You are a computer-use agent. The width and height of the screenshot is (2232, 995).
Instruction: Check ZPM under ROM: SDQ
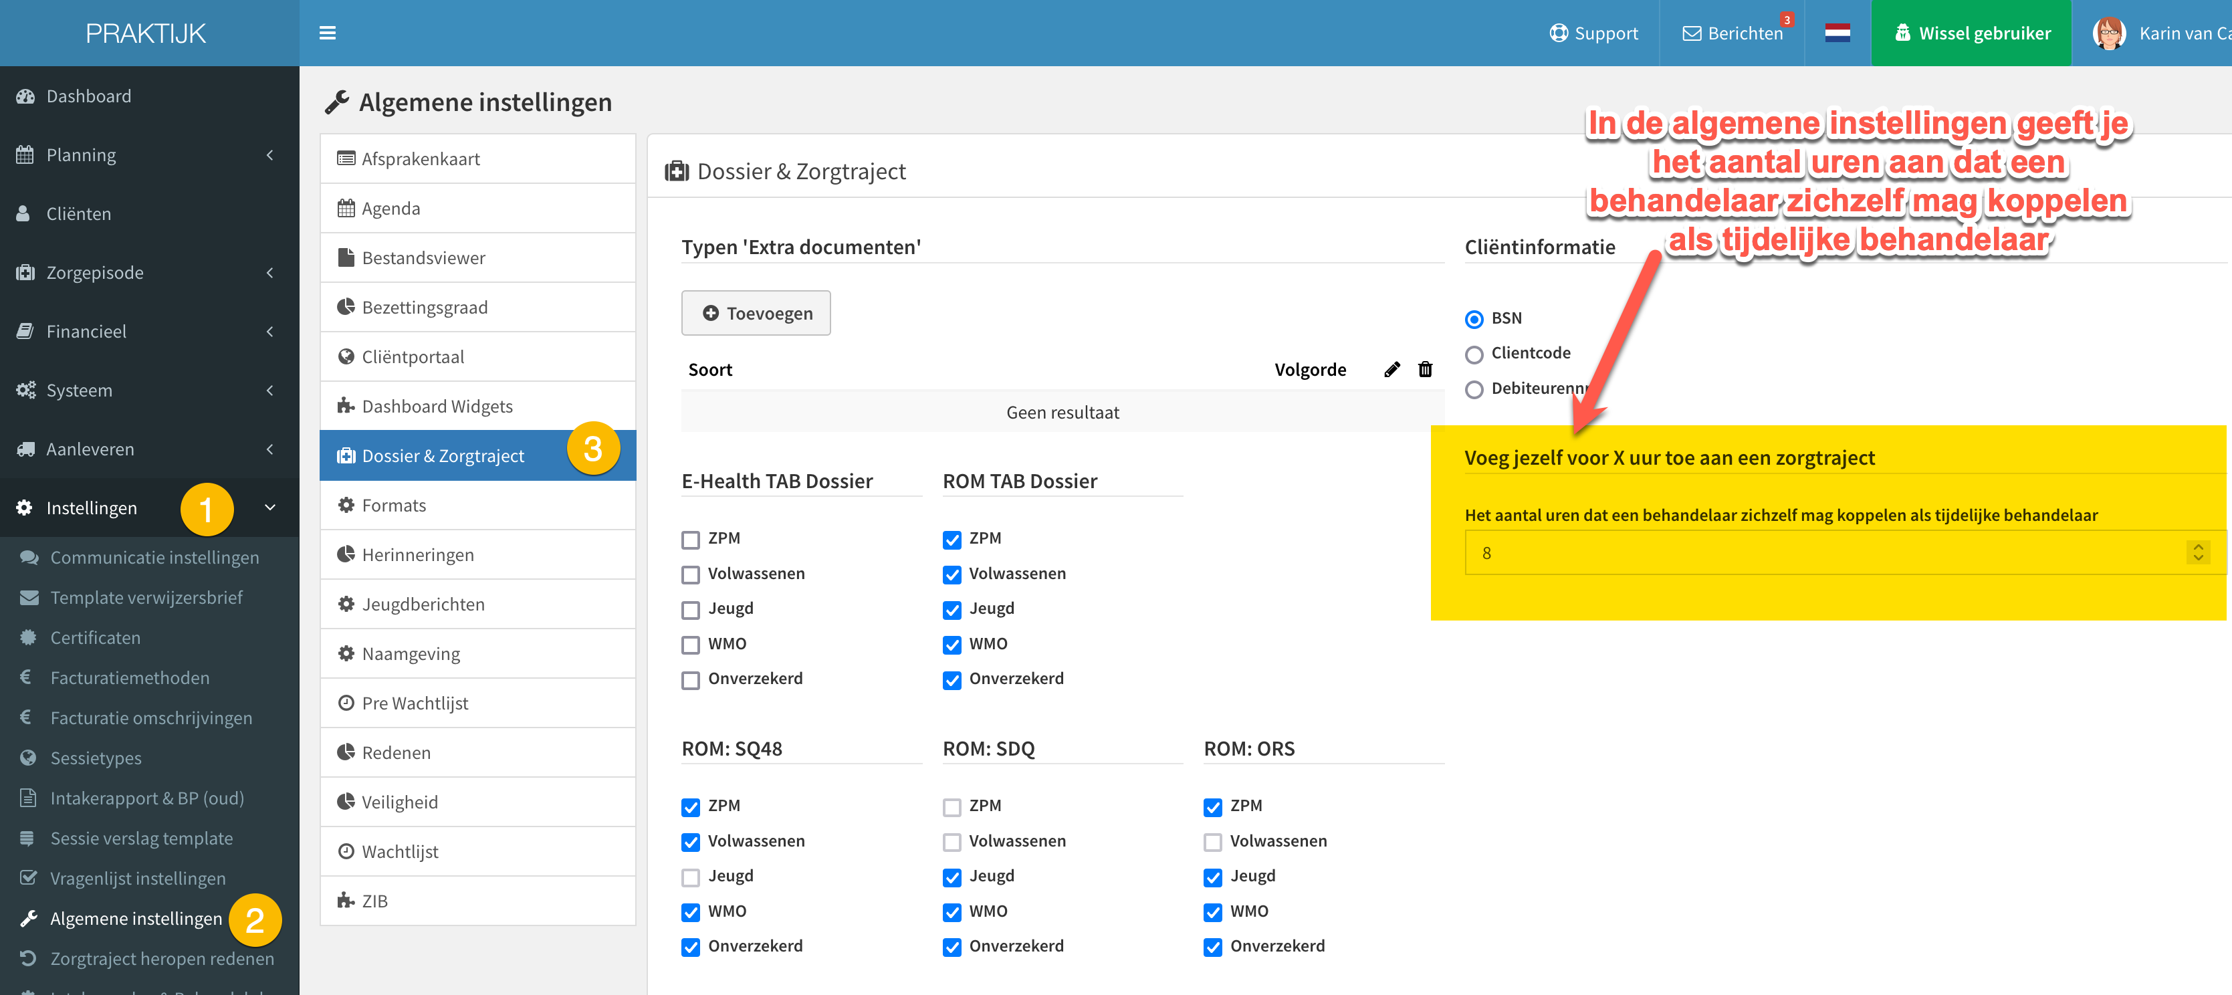952,807
